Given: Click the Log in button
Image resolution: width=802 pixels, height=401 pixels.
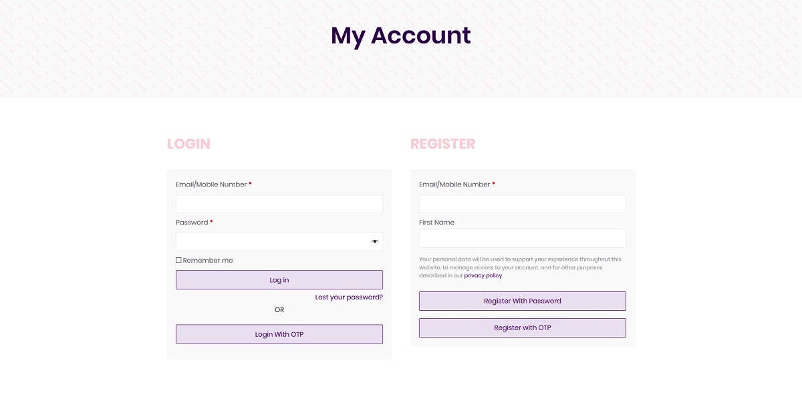Looking at the screenshot, I should coord(279,280).
